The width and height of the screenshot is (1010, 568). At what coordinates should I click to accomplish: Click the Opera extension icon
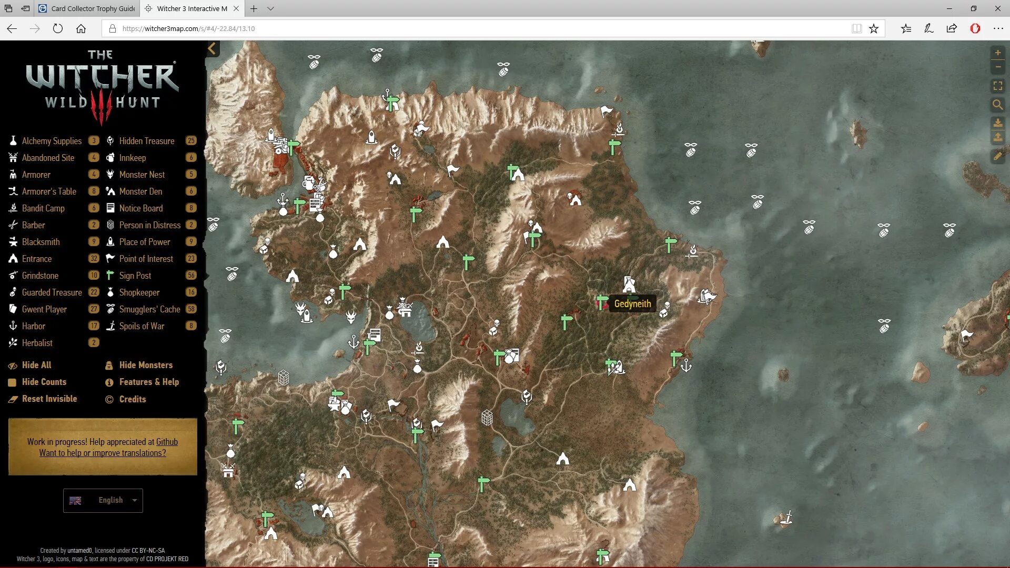(x=975, y=29)
